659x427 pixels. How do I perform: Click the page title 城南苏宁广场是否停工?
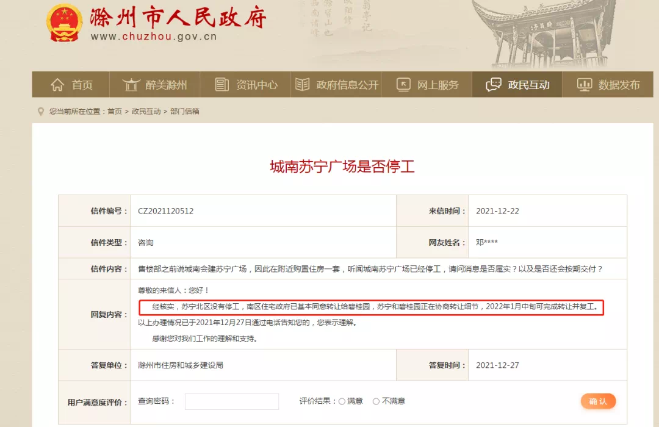point(342,167)
